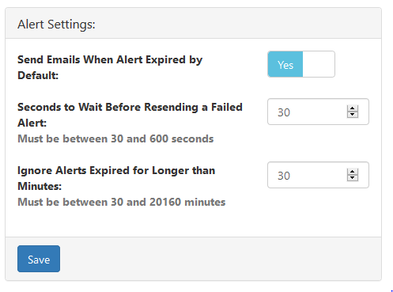The width and height of the screenshot is (393, 292).
Task: Select the 30 value in the minutes field
Action: (284, 176)
